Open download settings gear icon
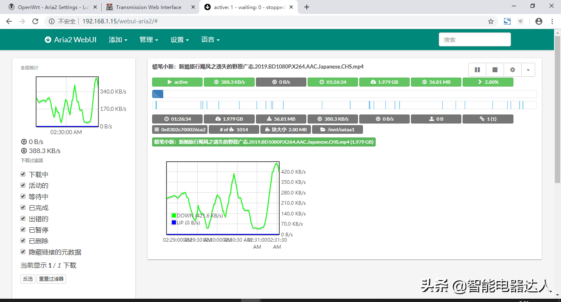The height and width of the screenshot is (302, 561). click(512, 70)
